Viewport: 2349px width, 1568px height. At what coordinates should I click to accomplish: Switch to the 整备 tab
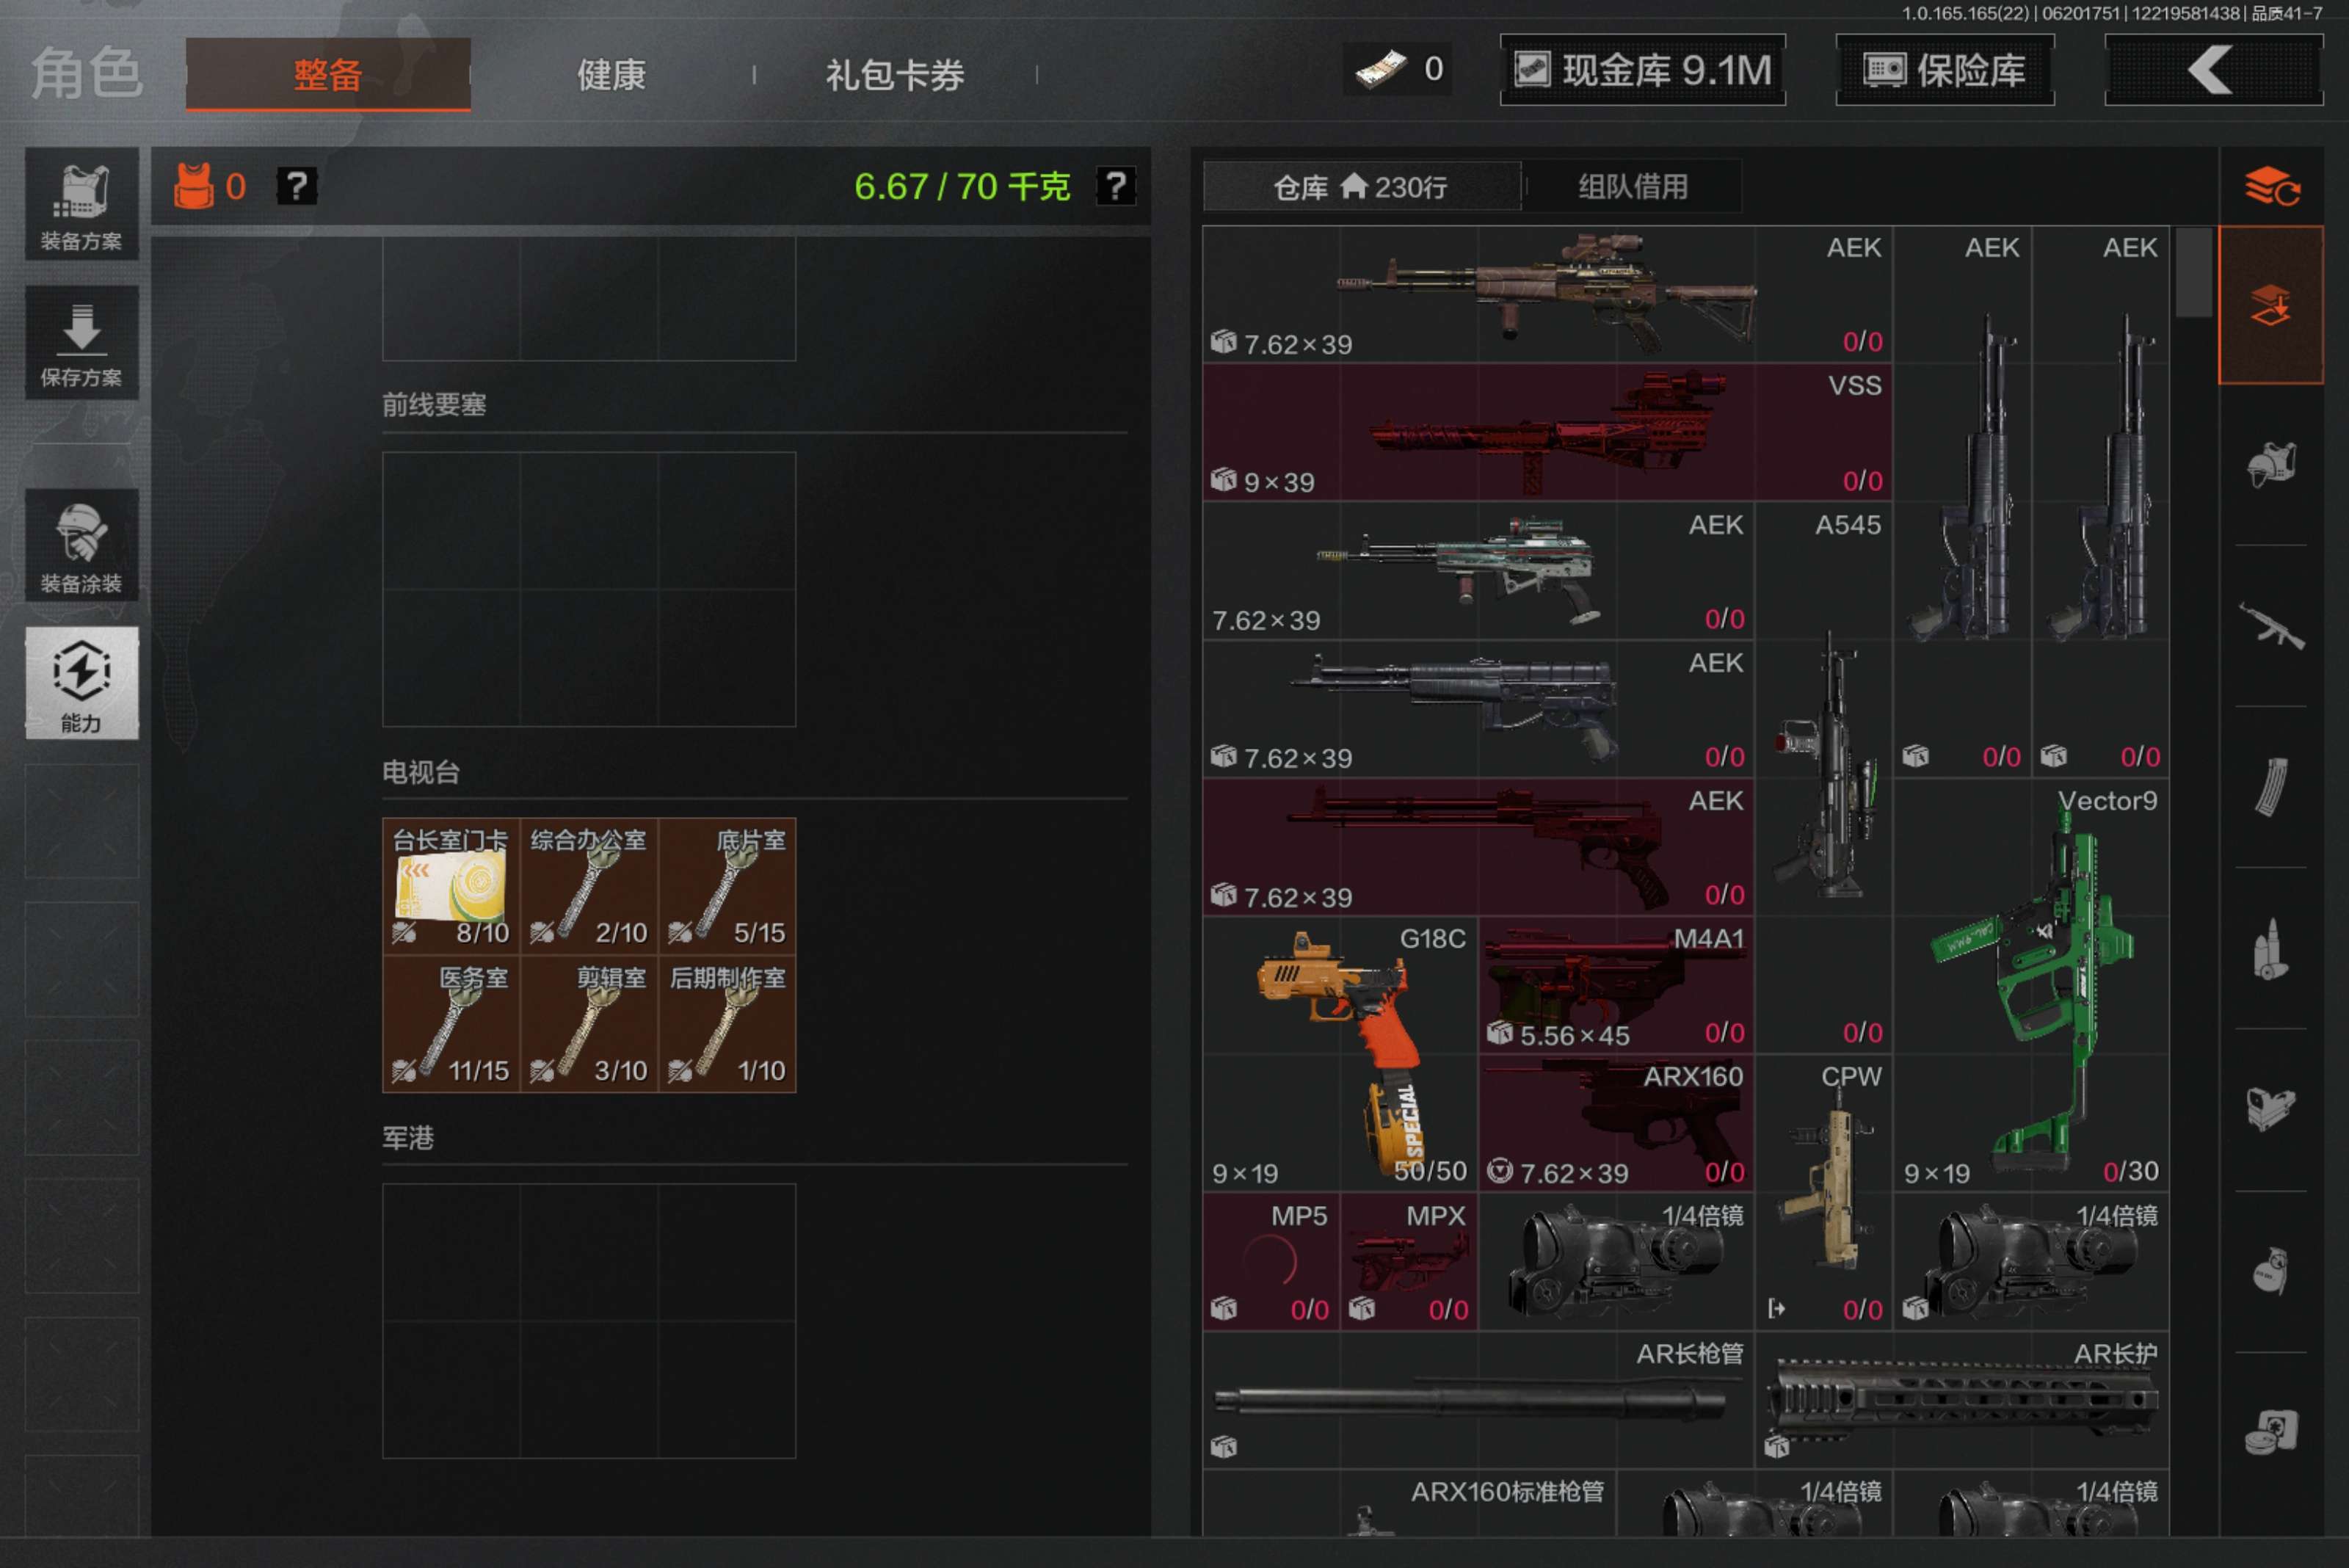(328, 74)
